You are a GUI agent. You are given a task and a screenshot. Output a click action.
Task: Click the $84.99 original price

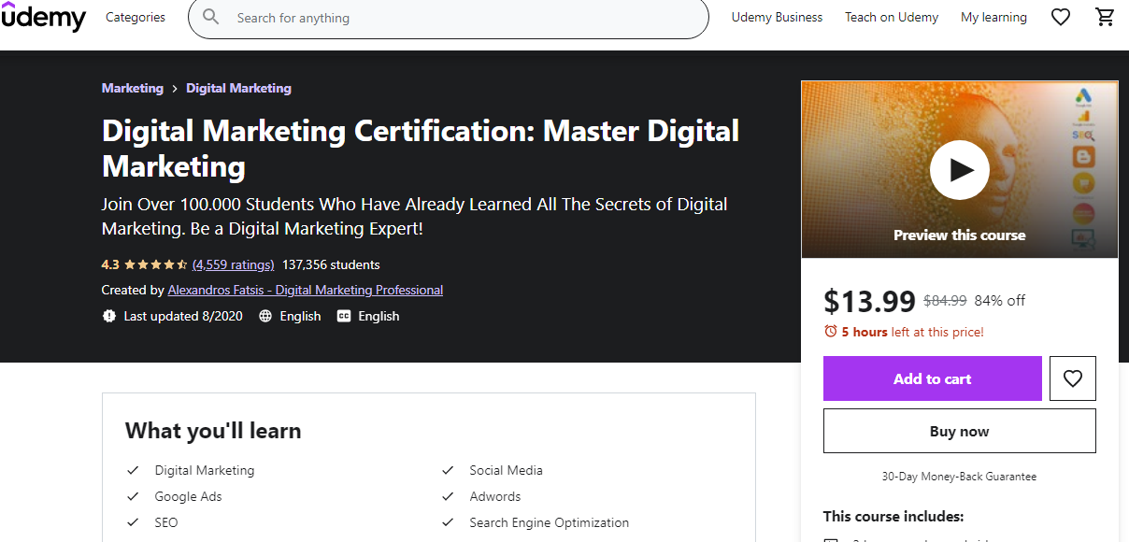(945, 301)
